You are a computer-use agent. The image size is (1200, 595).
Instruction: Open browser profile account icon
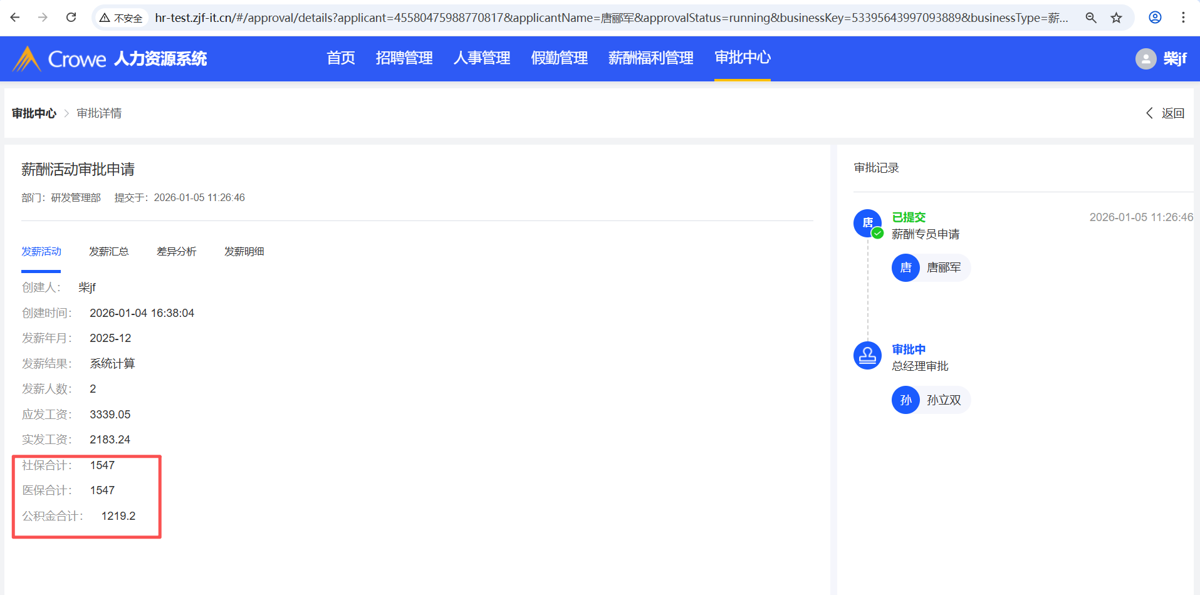[x=1155, y=18]
